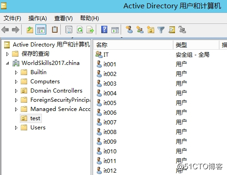Viewport: 227px width, 175px height.
Task: Open the 查看(V) menu
Action: 64,18
